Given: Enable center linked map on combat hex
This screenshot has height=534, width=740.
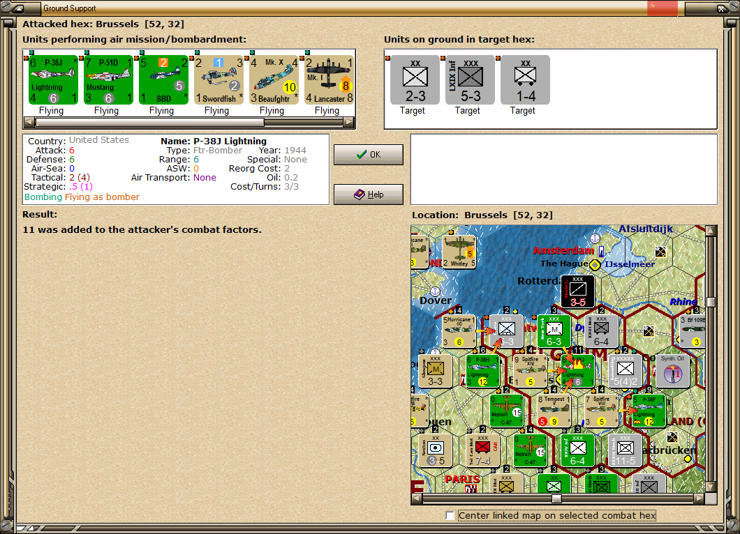Looking at the screenshot, I should [x=450, y=516].
